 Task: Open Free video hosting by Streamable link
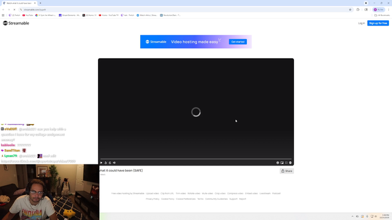128,193
